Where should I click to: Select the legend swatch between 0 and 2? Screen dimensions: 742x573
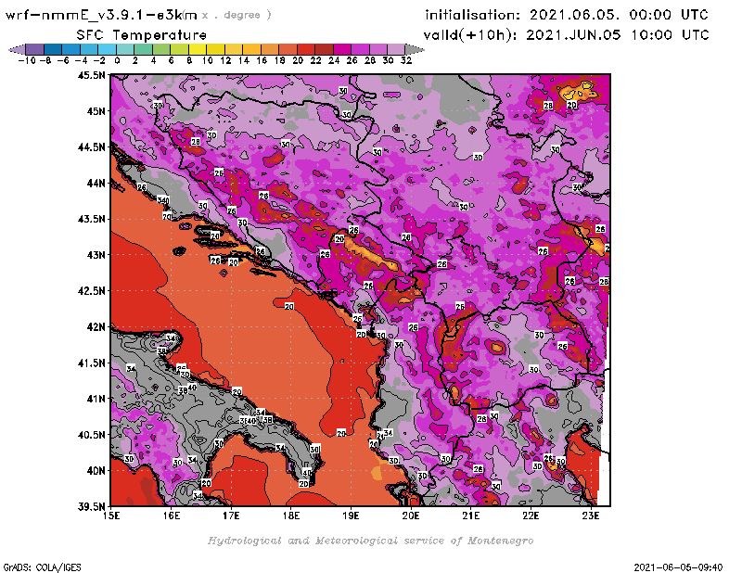[125, 49]
